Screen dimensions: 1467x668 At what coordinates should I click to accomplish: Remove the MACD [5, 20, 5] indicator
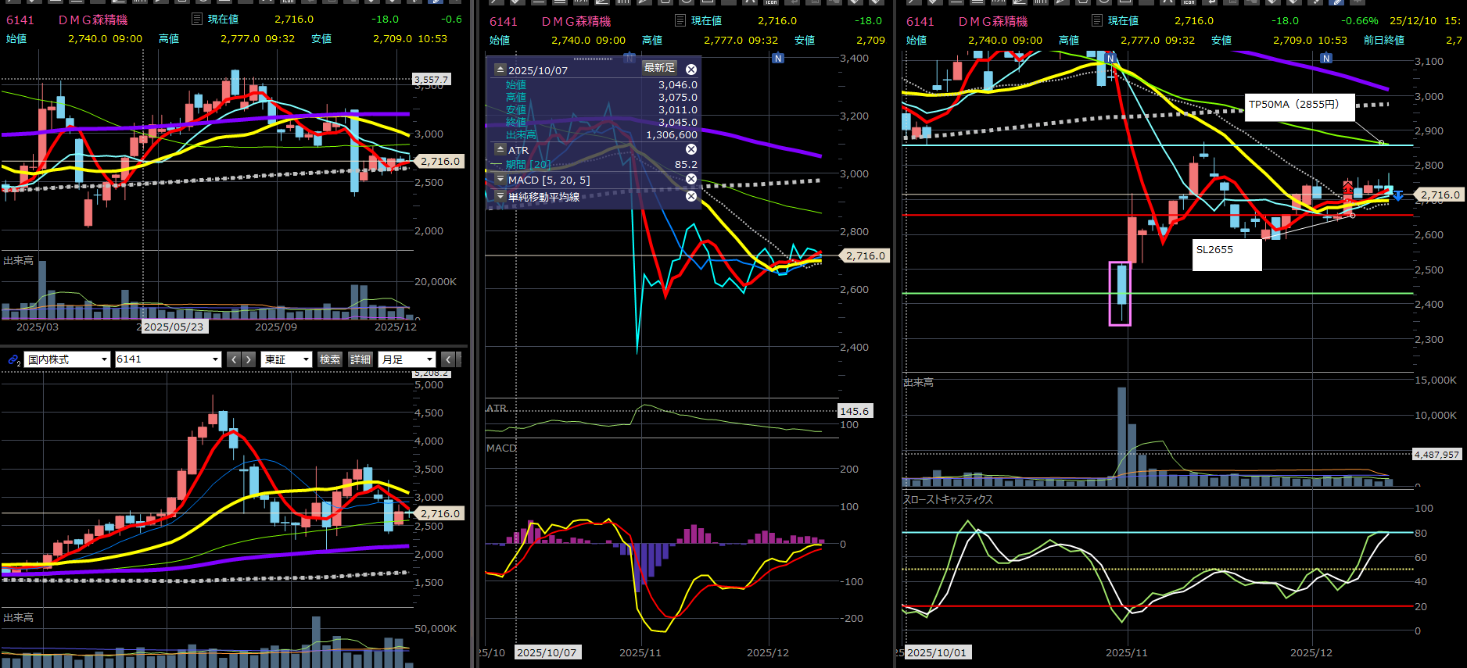[x=691, y=180]
